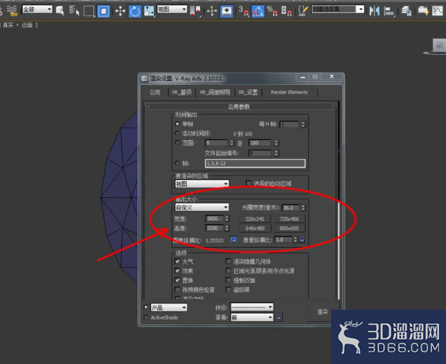Viewport: 446px width, 364px height.
Task: Click the Image Aspect lock icon
Action: [234, 239]
